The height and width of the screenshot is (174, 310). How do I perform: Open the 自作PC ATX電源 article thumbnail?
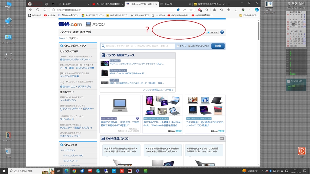coord(120,105)
